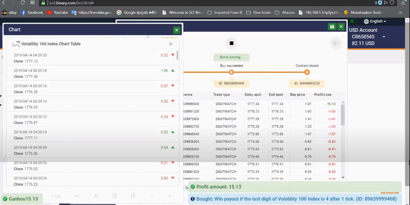The height and width of the screenshot is (205, 410).
Task: Open the Imported From IE bookmarks folder
Action: 225,13
